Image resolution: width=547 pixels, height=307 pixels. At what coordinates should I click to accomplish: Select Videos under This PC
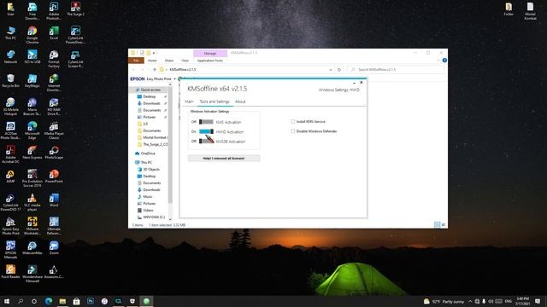coord(145,211)
